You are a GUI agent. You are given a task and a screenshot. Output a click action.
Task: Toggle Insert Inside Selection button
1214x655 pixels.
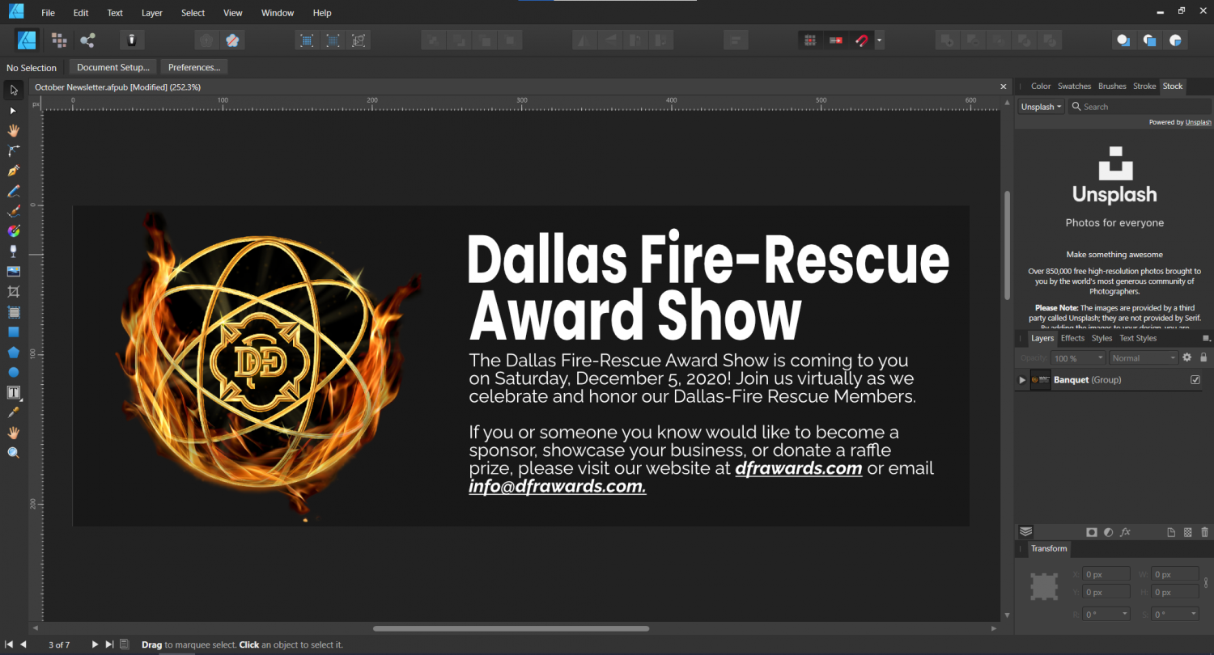pyautogui.click(x=1175, y=40)
